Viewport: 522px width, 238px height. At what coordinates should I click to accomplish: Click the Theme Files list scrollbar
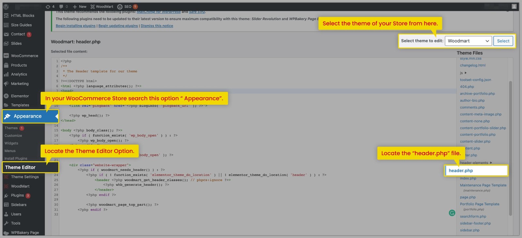coord(510,148)
